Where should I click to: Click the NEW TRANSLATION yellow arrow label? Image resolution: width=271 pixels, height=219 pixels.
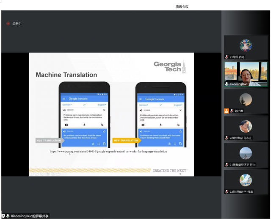click(127, 141)
